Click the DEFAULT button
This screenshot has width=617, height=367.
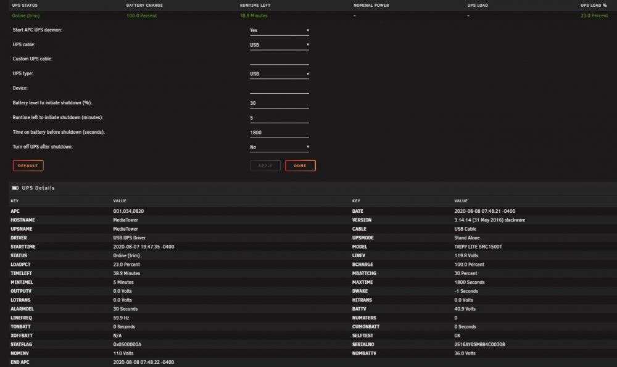(x=28, y=165)
